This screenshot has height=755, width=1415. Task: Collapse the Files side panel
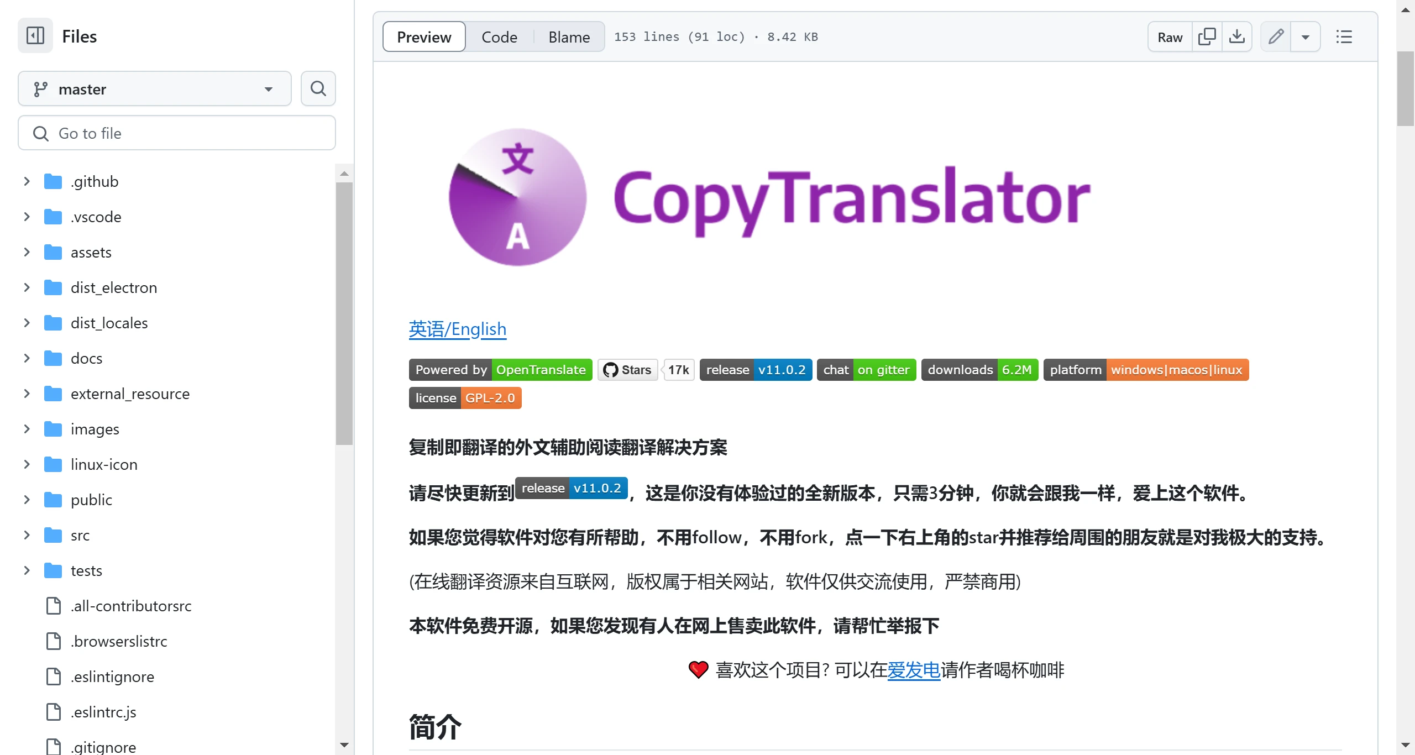tap(35, 35)
